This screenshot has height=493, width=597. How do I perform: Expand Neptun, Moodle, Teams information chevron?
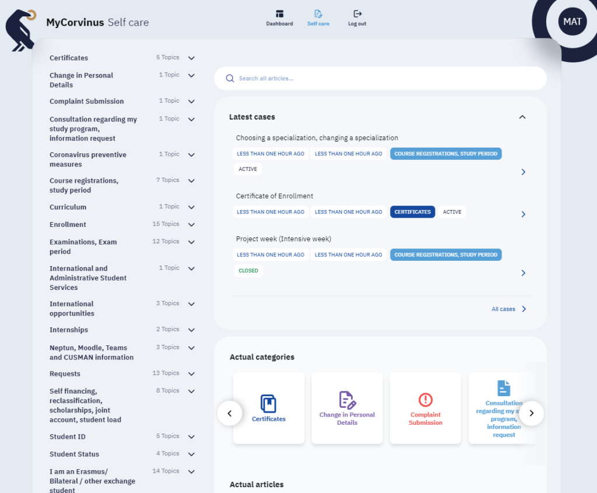click(x=191, y=348)
